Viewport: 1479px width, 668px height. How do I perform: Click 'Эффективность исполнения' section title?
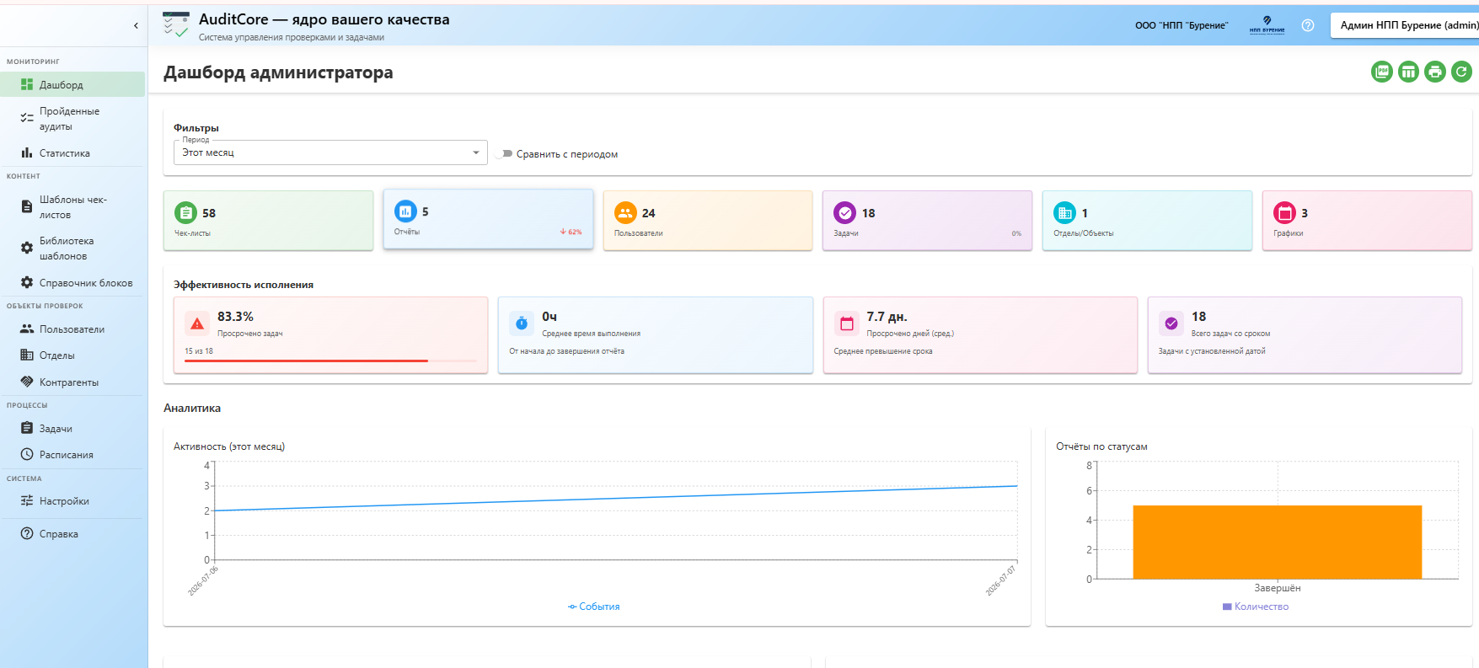[x=244, y=285]
